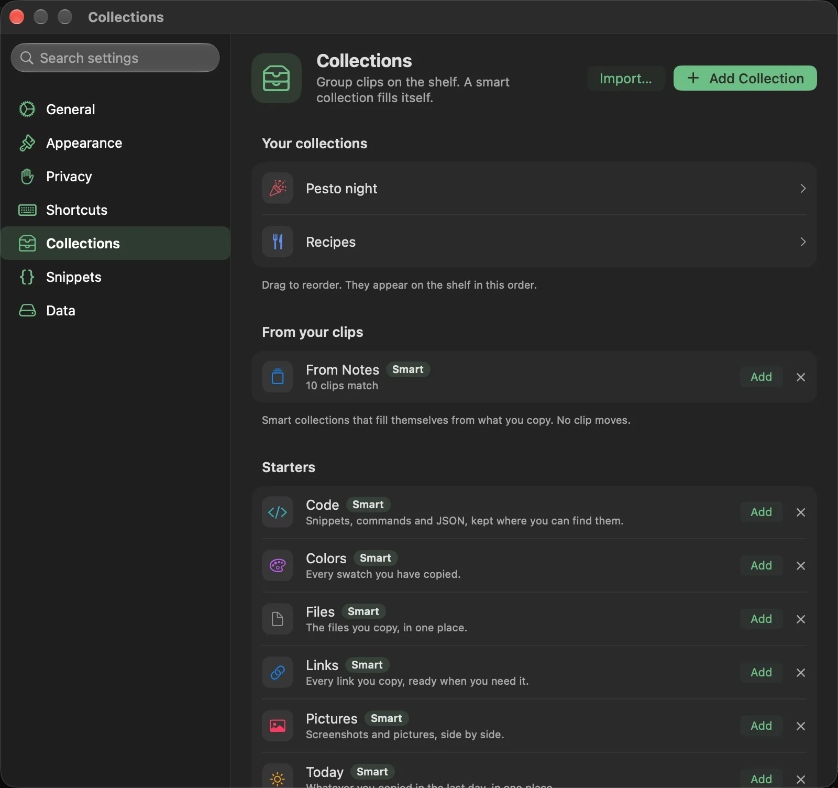Dismiss the Pictures starter suggestion

[801, 726]
